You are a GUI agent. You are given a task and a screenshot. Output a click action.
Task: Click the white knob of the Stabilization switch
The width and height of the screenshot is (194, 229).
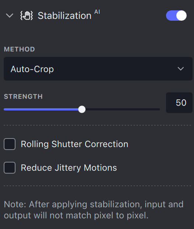click(181, 16)
